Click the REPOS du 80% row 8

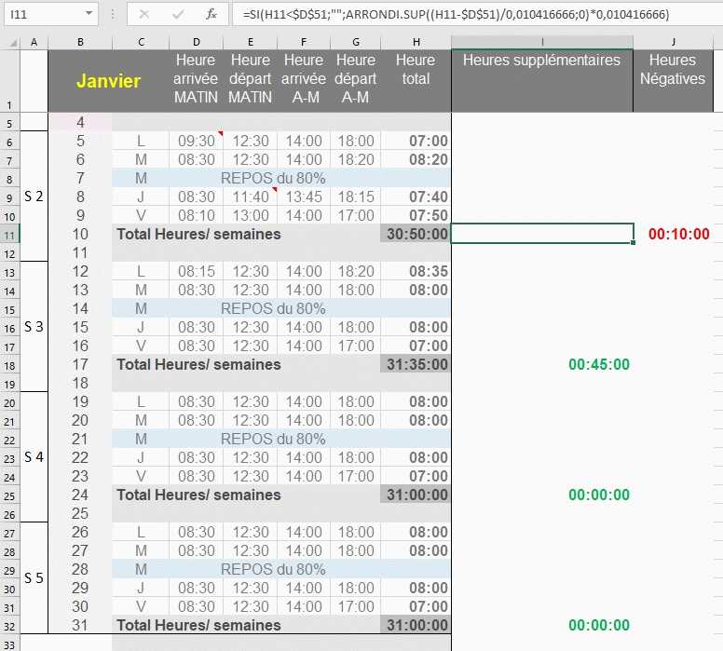(x=273, y=179)
